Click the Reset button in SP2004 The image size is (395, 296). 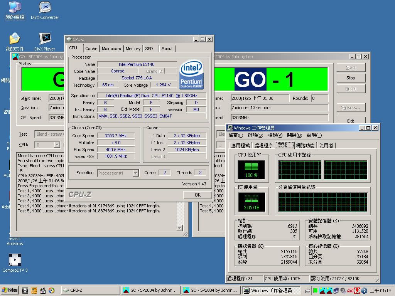(x=351, y=89)
